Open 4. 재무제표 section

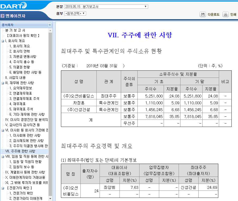[17, 104]
